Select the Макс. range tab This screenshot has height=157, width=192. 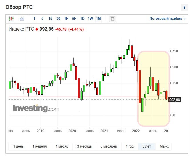point(164,146)
